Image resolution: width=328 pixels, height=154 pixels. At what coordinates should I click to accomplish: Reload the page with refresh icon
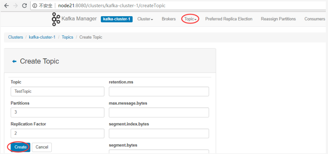pos(25,6)
